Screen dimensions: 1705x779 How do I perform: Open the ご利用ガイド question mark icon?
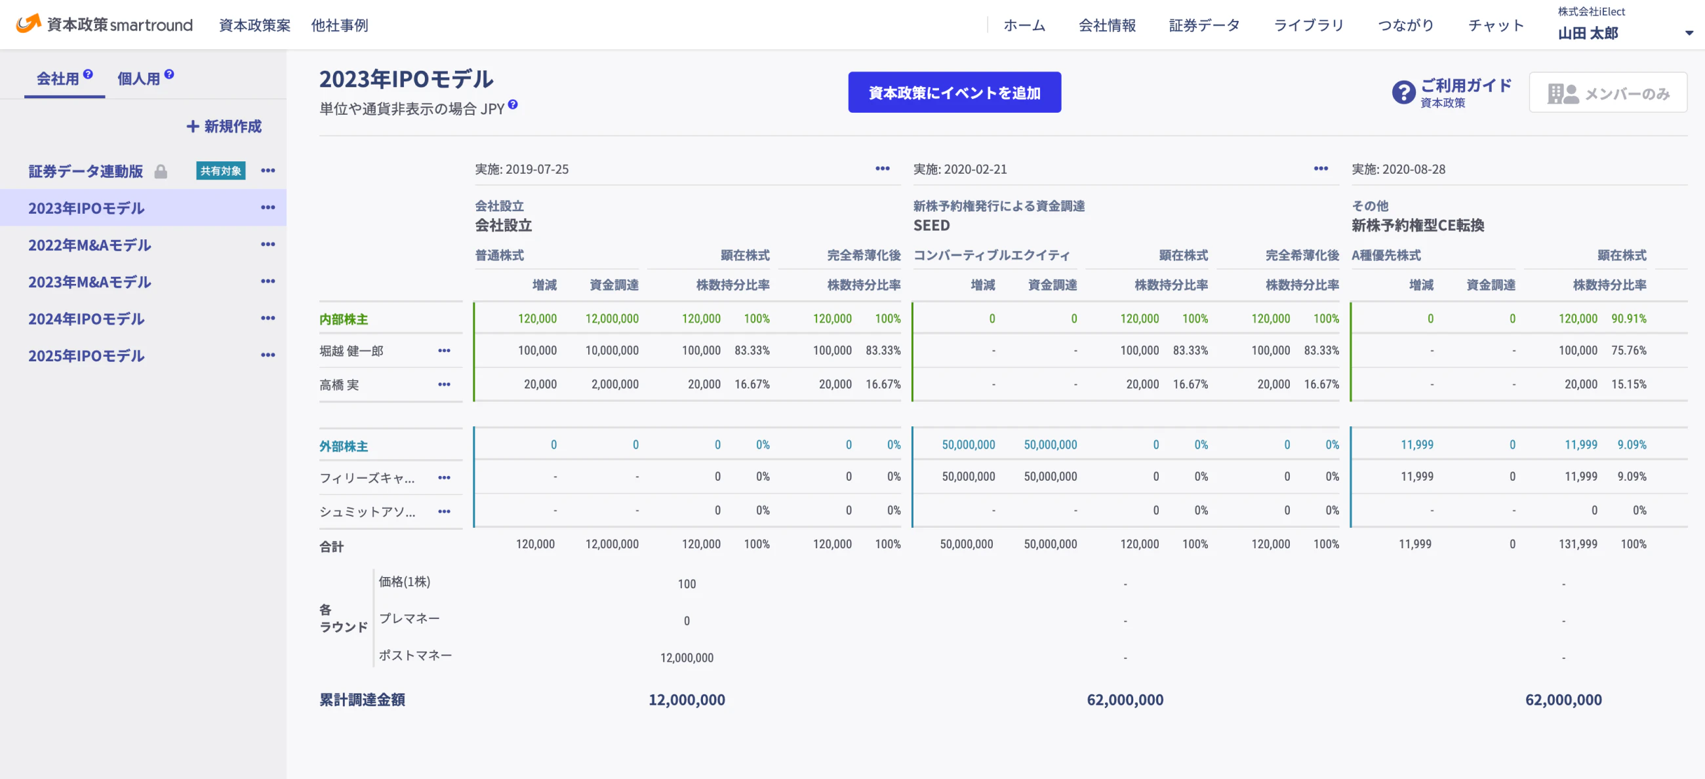[1403, 92]
